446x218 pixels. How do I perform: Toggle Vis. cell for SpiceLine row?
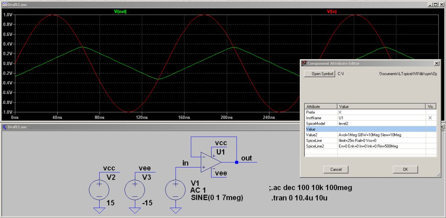click(x=430, y=140)
